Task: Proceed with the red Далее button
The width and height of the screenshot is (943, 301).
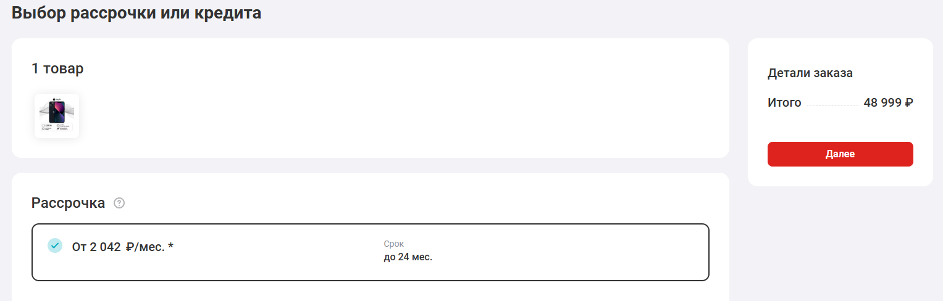Action: [x=840, y=154]
